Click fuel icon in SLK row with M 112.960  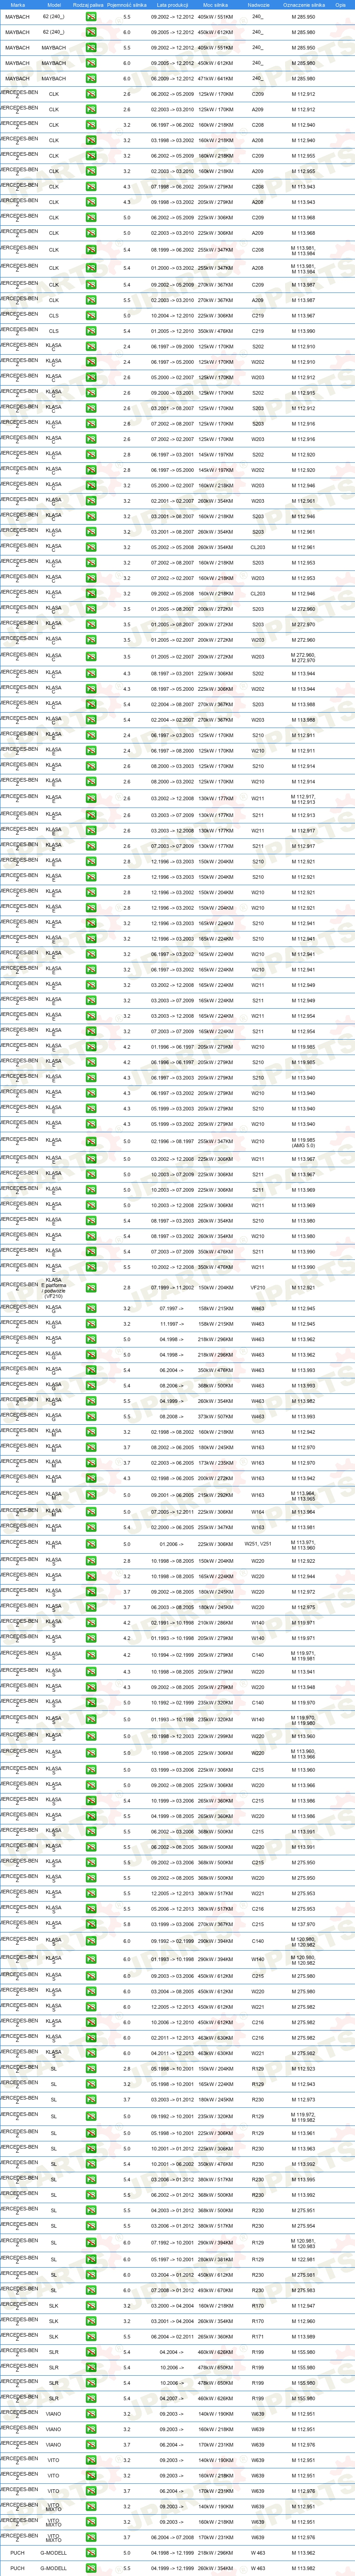click(x=91, y=2321)
